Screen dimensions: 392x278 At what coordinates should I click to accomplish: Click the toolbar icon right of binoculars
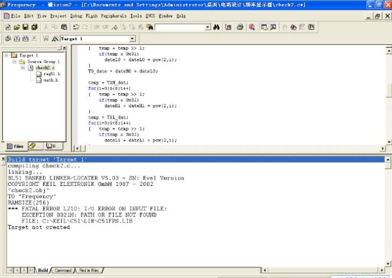coord(228,27)
